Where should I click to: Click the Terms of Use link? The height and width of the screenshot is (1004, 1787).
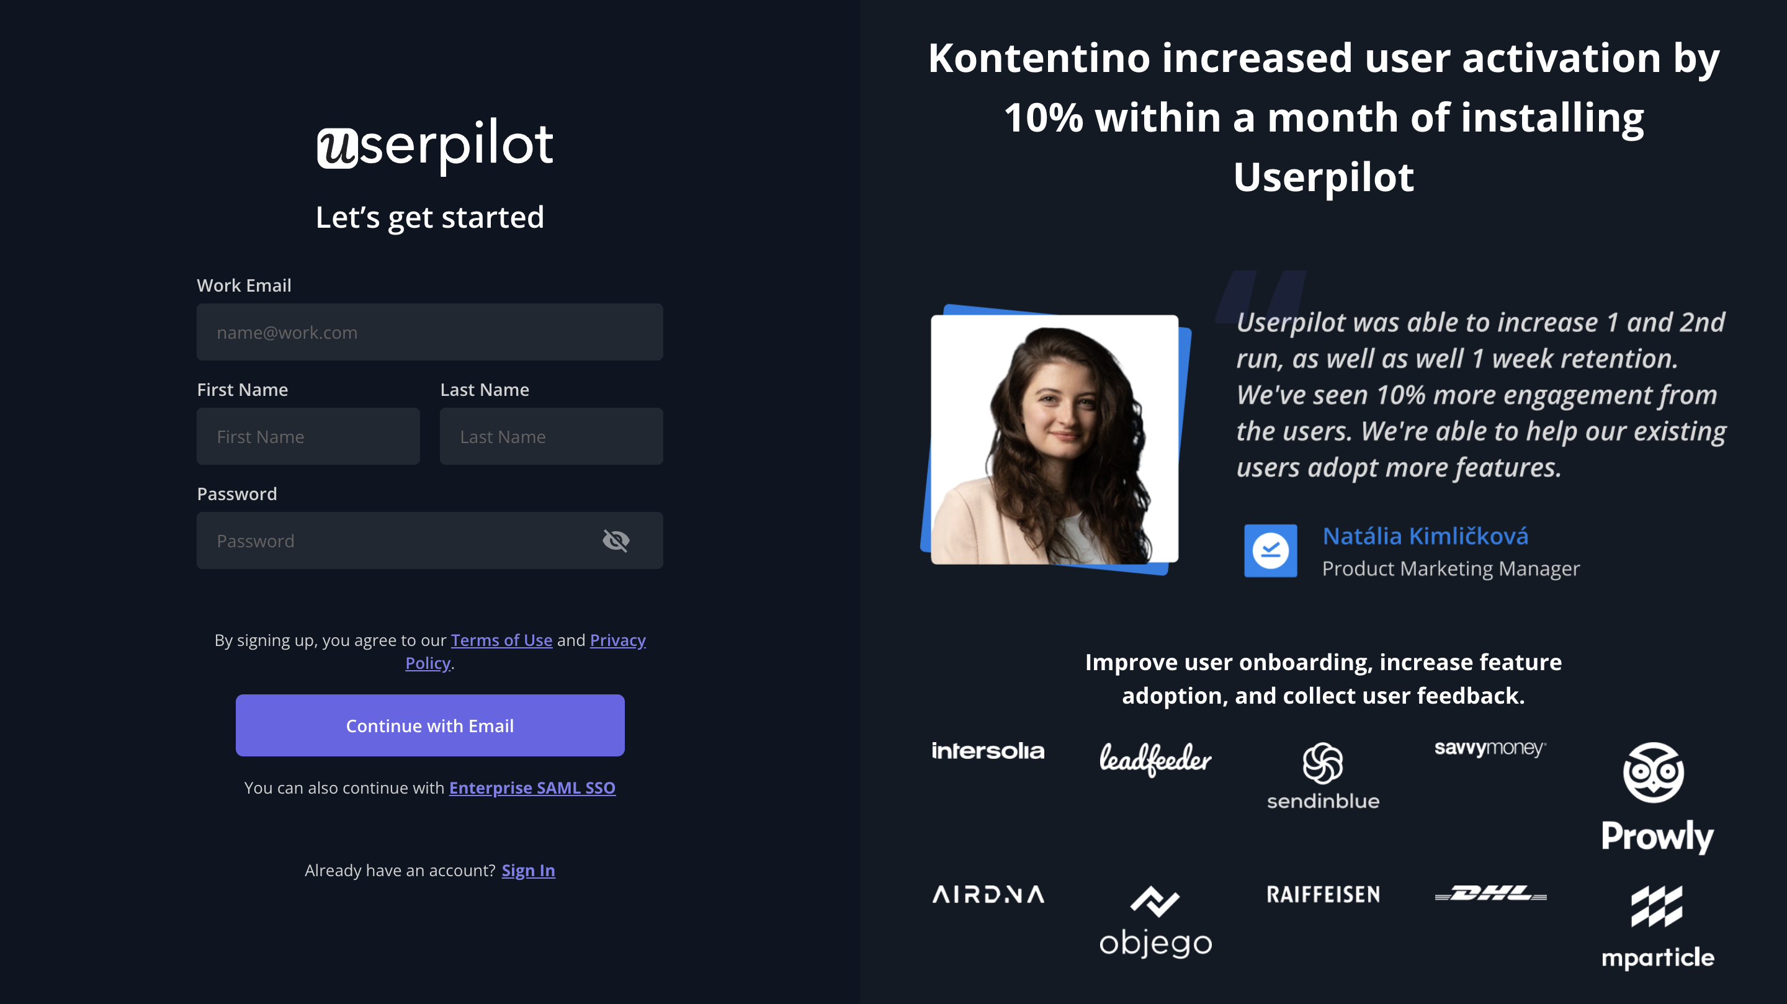(x=501, y=640)
